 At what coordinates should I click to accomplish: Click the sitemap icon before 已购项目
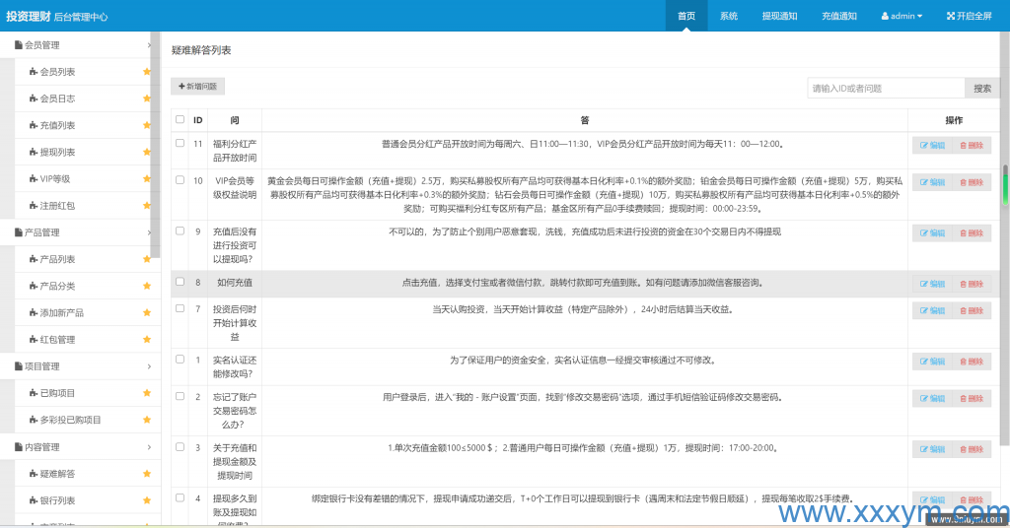pos(33,393)
